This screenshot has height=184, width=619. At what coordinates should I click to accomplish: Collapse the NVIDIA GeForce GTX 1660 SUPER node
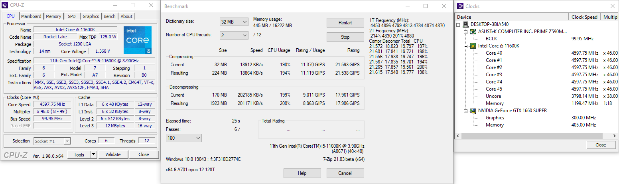(x=466, y=111)
